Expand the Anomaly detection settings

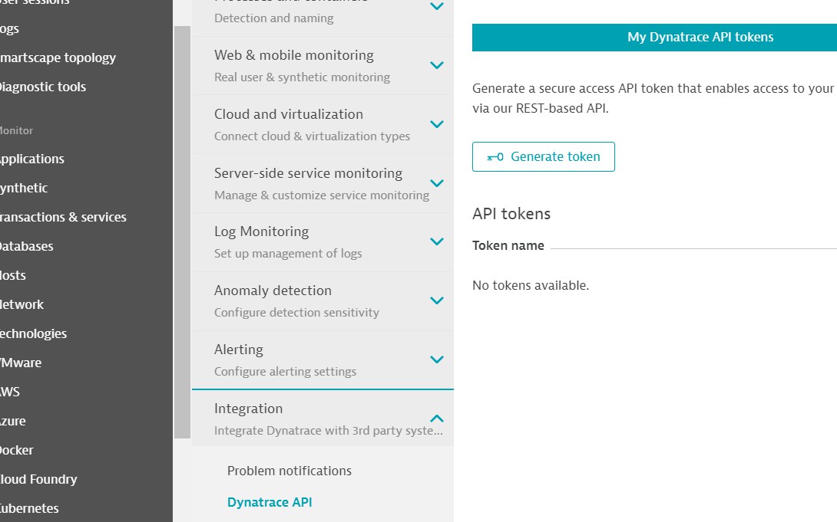pos(323,300)
